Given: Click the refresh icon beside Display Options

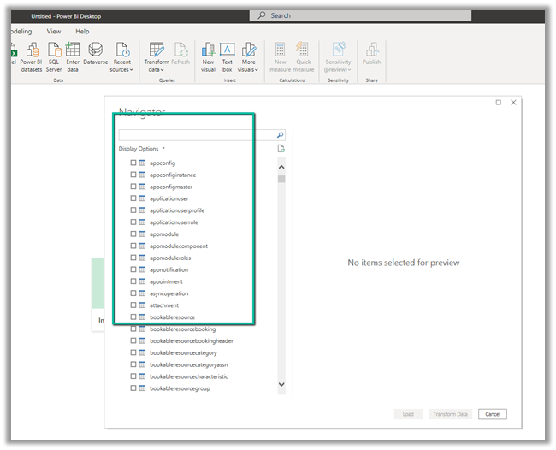Looking at the screenshot, I should click(x=281, y=149).
